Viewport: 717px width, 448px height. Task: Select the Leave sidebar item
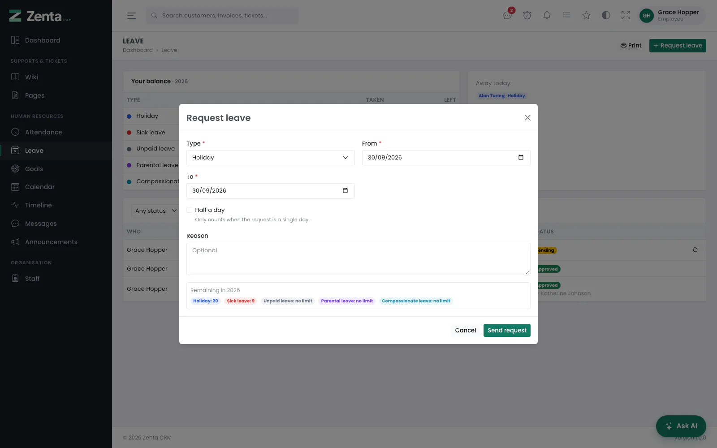56,151
